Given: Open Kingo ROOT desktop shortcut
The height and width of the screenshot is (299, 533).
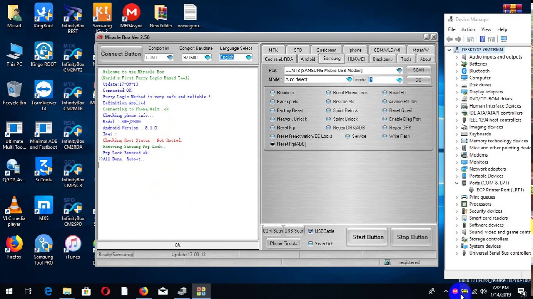Looking at the screenshot, I should point(43,54).
